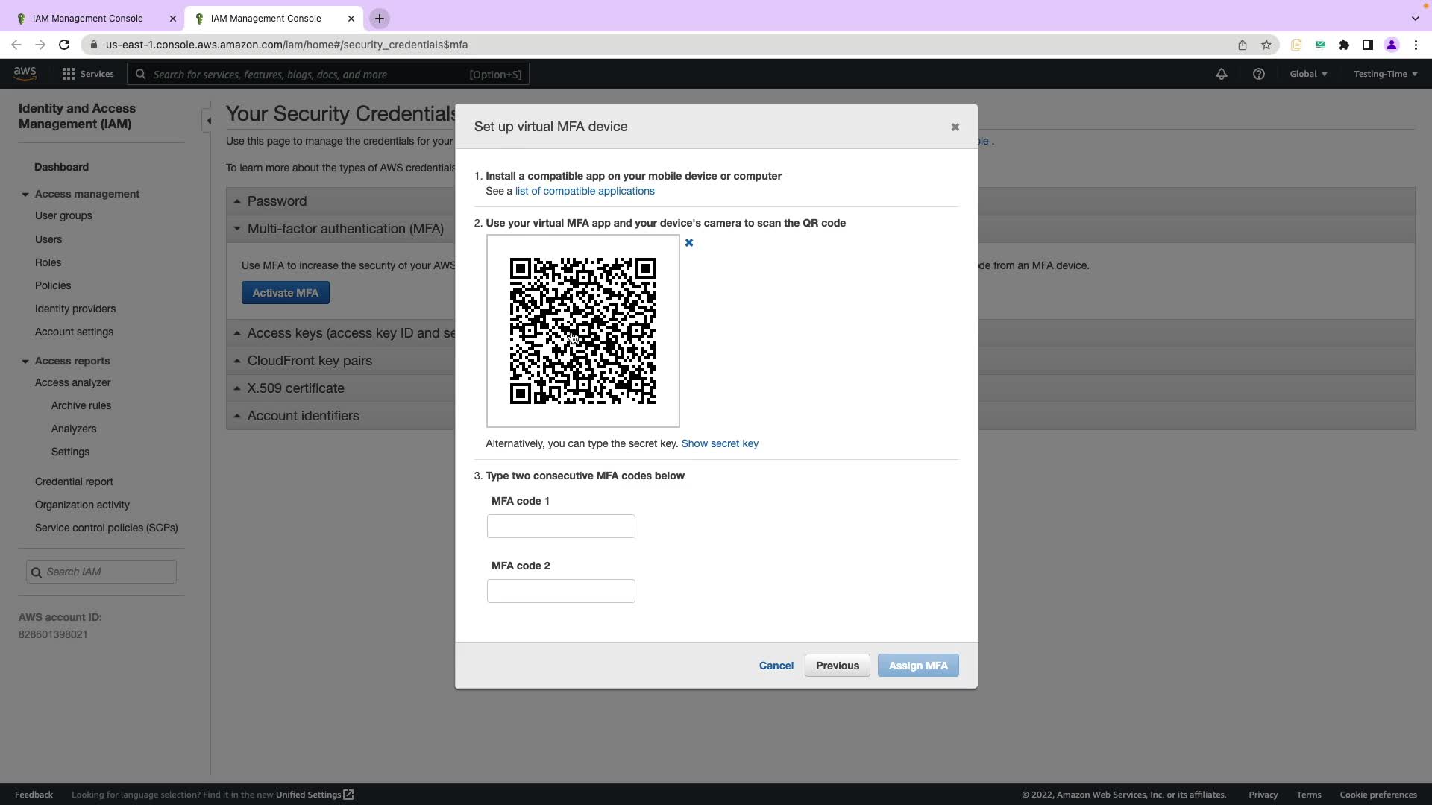This screenshot has width=1432, height=805.
Task: Open the Services grid menu
Action: click(87, 74)
